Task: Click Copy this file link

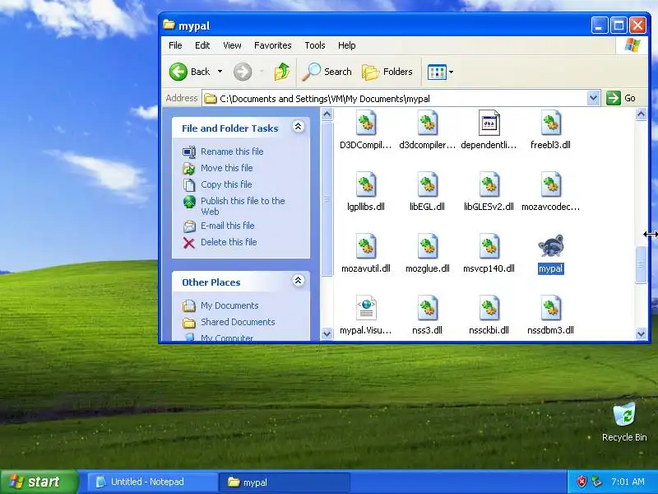Action: [x=226, y=184]
